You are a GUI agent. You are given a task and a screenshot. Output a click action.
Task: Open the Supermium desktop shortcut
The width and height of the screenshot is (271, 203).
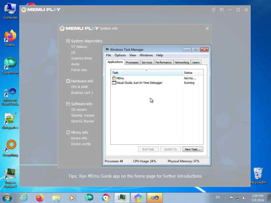(10, 66)
